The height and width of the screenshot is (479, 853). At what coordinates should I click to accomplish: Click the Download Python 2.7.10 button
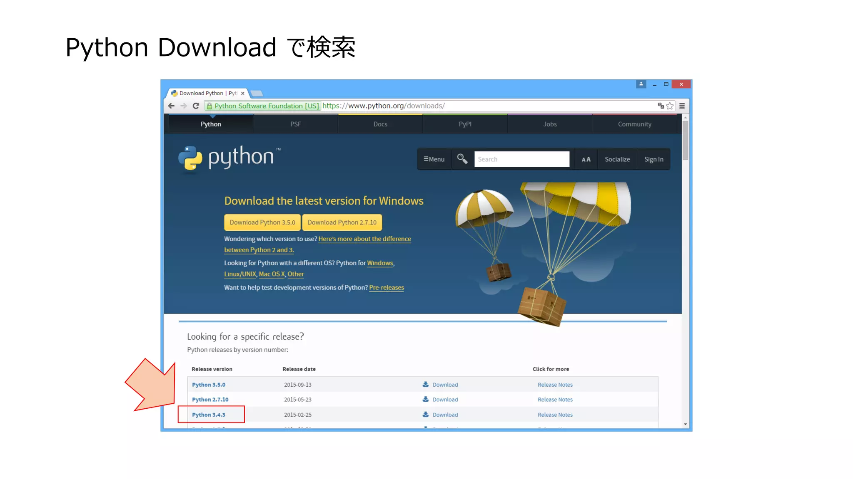tap(342, 222)
